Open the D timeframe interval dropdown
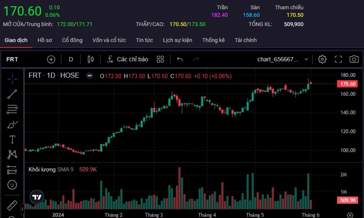 [x=71, y=59]
